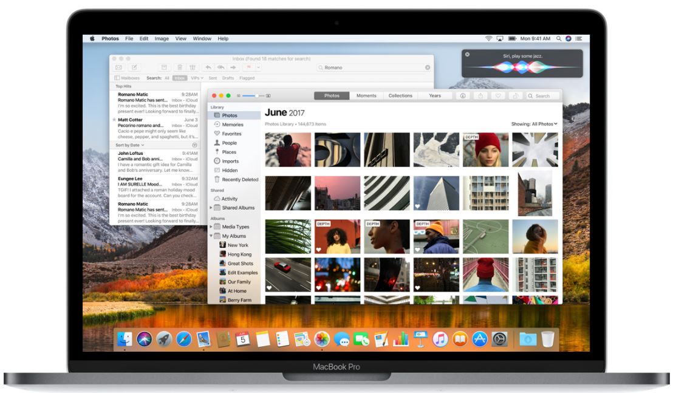673x393 pixels.
Task: Select the palm leaf photo thumbnail
Action: 288,237
